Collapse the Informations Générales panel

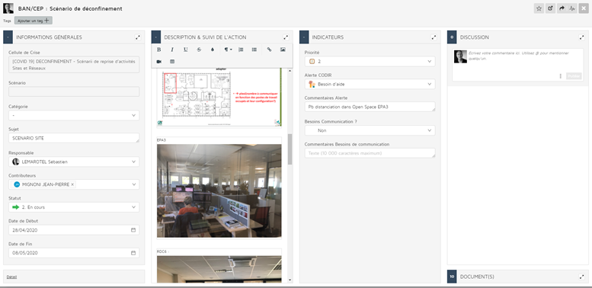[8, 37]
